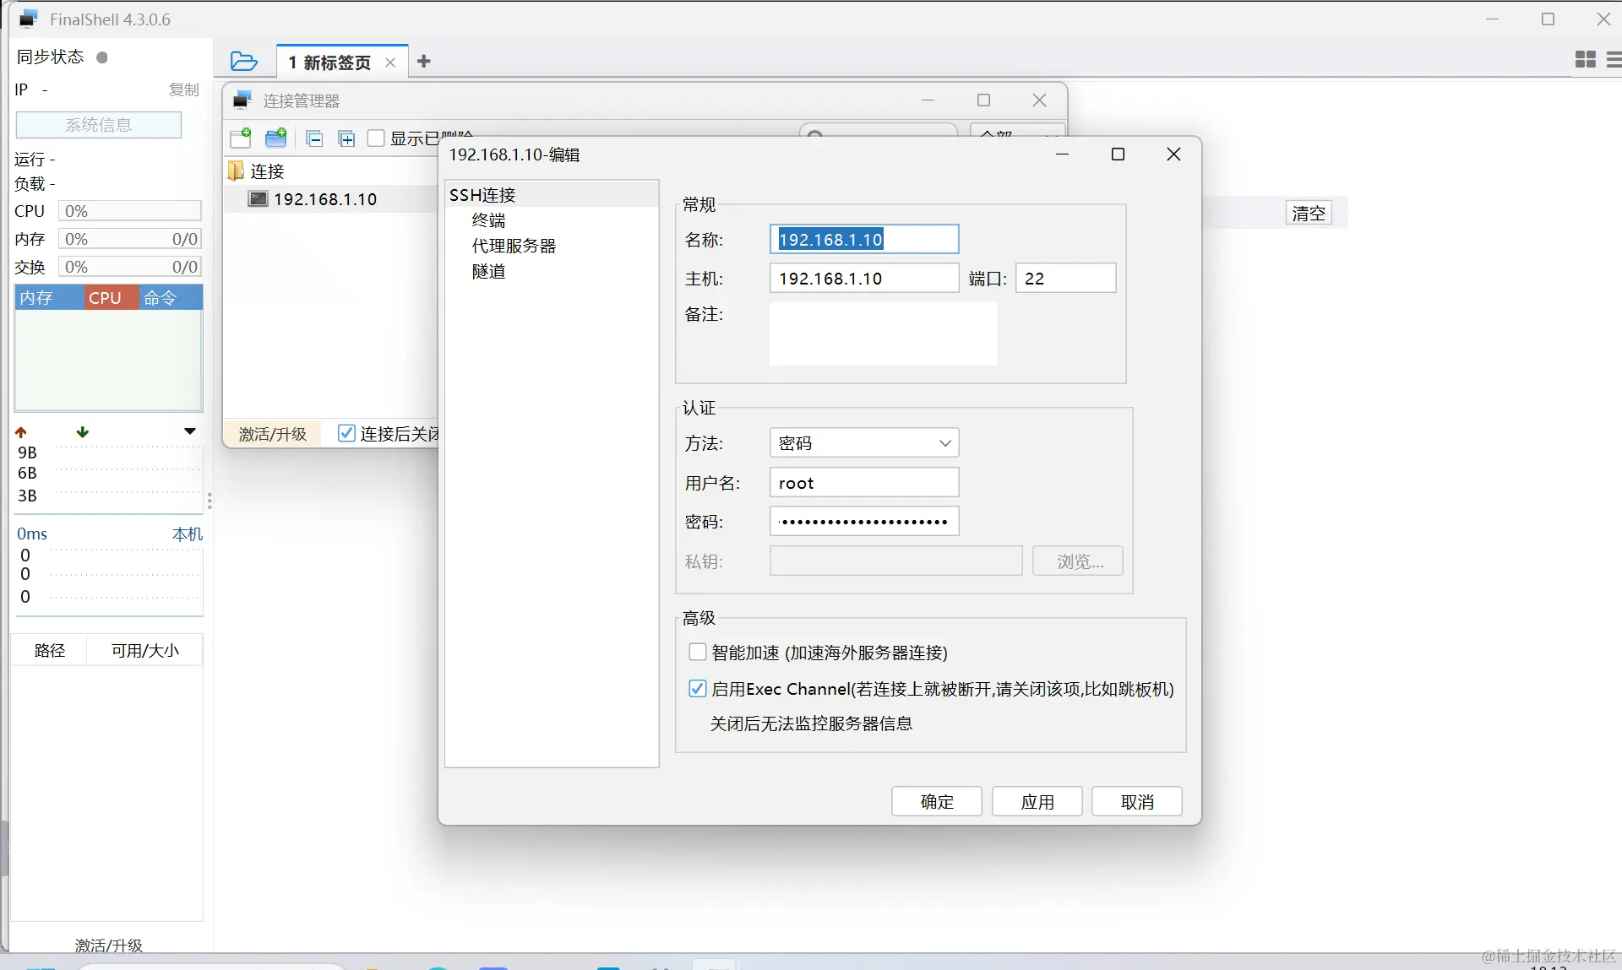Click the 确定 button
This screenshot has width=1622, height=970.
pyautogui.click(x=936, y=801)
